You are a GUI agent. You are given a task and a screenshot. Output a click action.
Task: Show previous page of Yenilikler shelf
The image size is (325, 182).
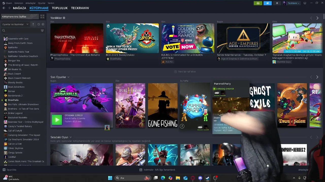pyautogui.click(x=311, y=18)
